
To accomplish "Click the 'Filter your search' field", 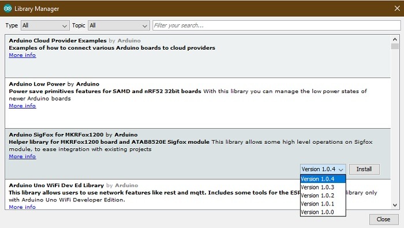I will [x=276, y=25].
